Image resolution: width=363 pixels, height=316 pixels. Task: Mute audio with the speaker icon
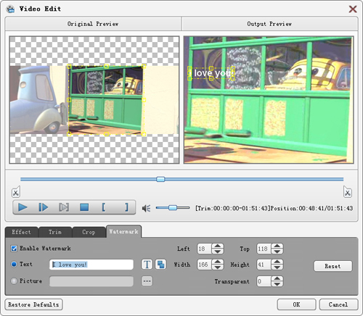(146, 208)
